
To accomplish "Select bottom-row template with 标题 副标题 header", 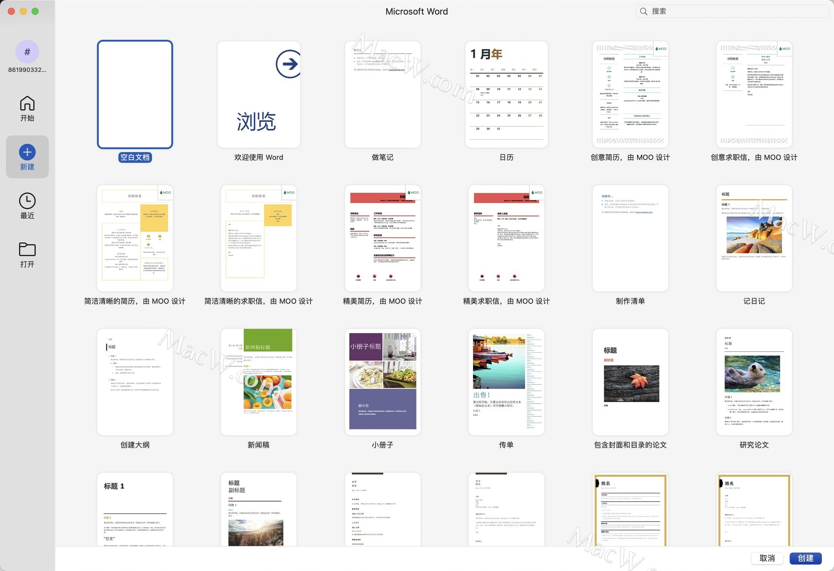I will [259, 509].
